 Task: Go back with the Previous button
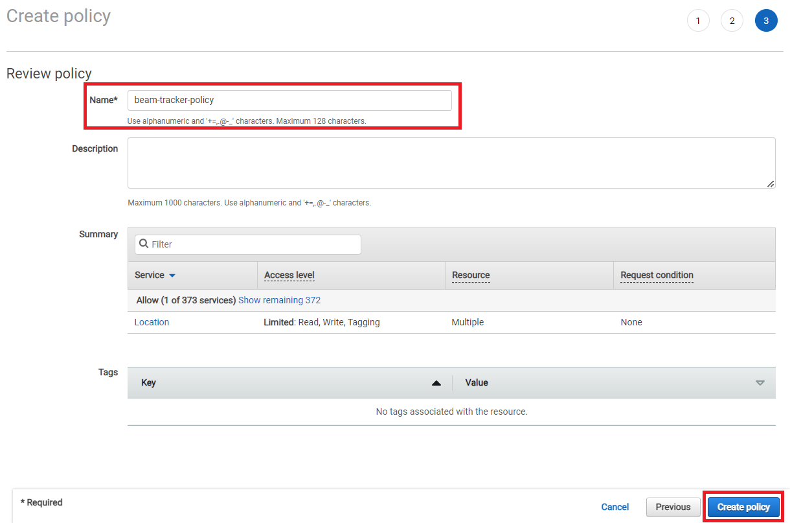pyautogui.click(x=673, y=507)
